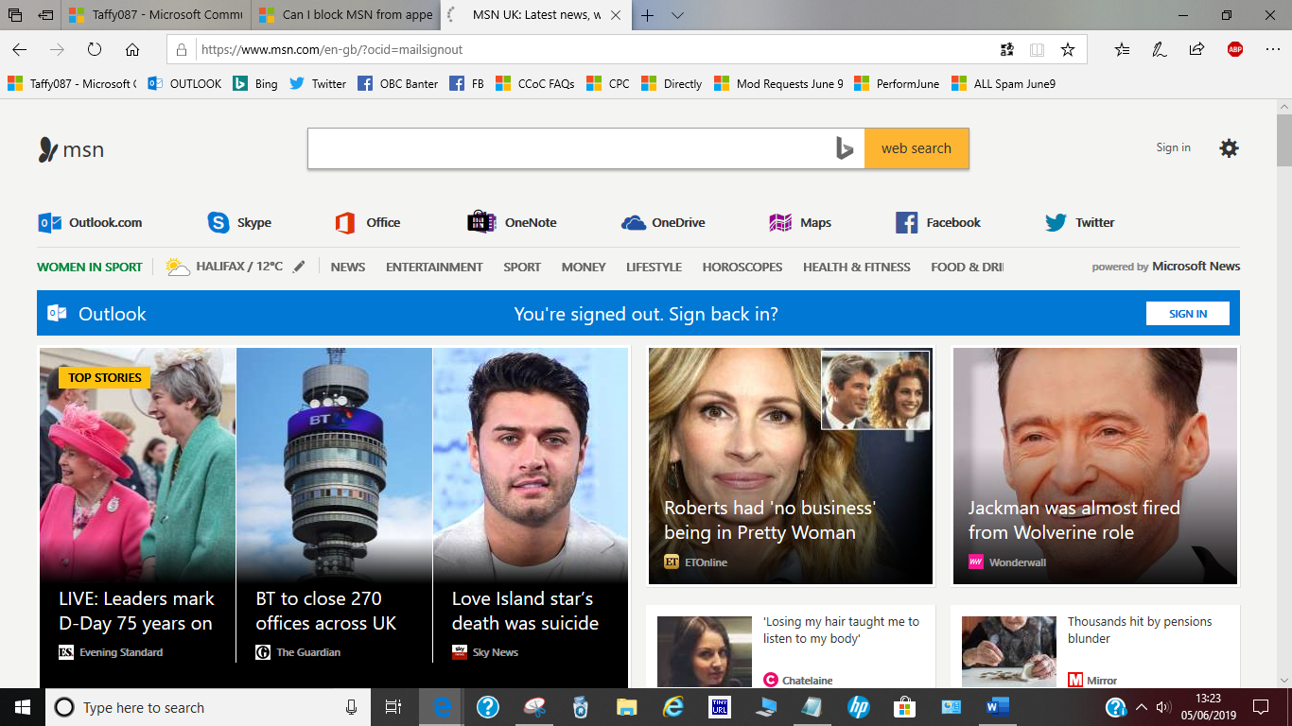Open the browser Settings and more menu
Screen dimensions: 1292x726
coord(1271,49)
